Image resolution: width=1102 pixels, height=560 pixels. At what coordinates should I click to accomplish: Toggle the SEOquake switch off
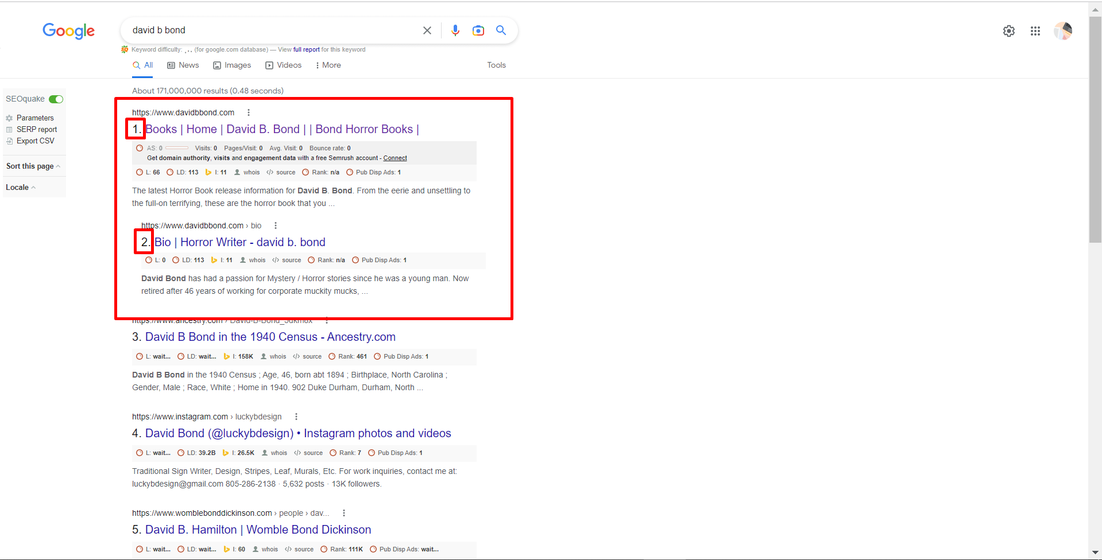(x=56, y=99)
